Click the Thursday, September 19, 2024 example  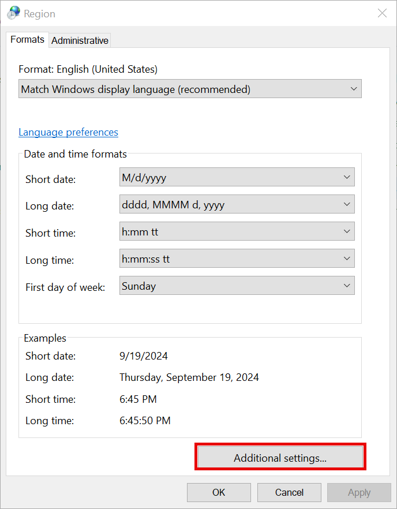[189, 377]
